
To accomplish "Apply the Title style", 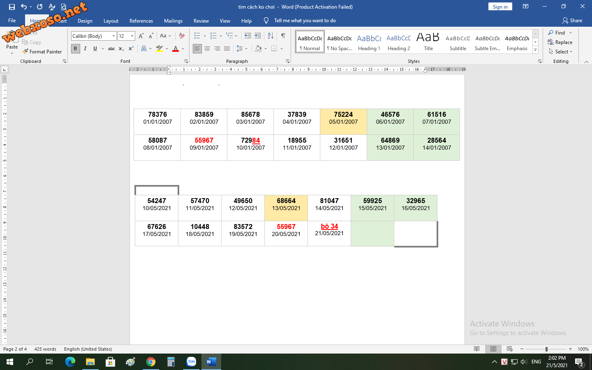I will click(428, 42).
